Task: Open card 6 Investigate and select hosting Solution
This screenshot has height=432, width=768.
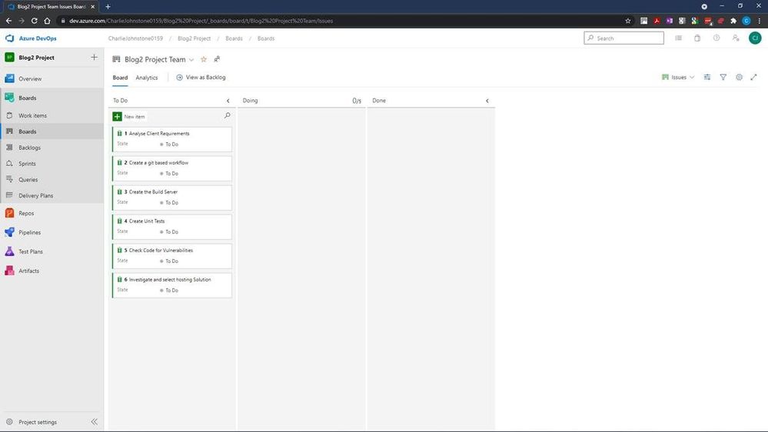Action: (169, 280)
